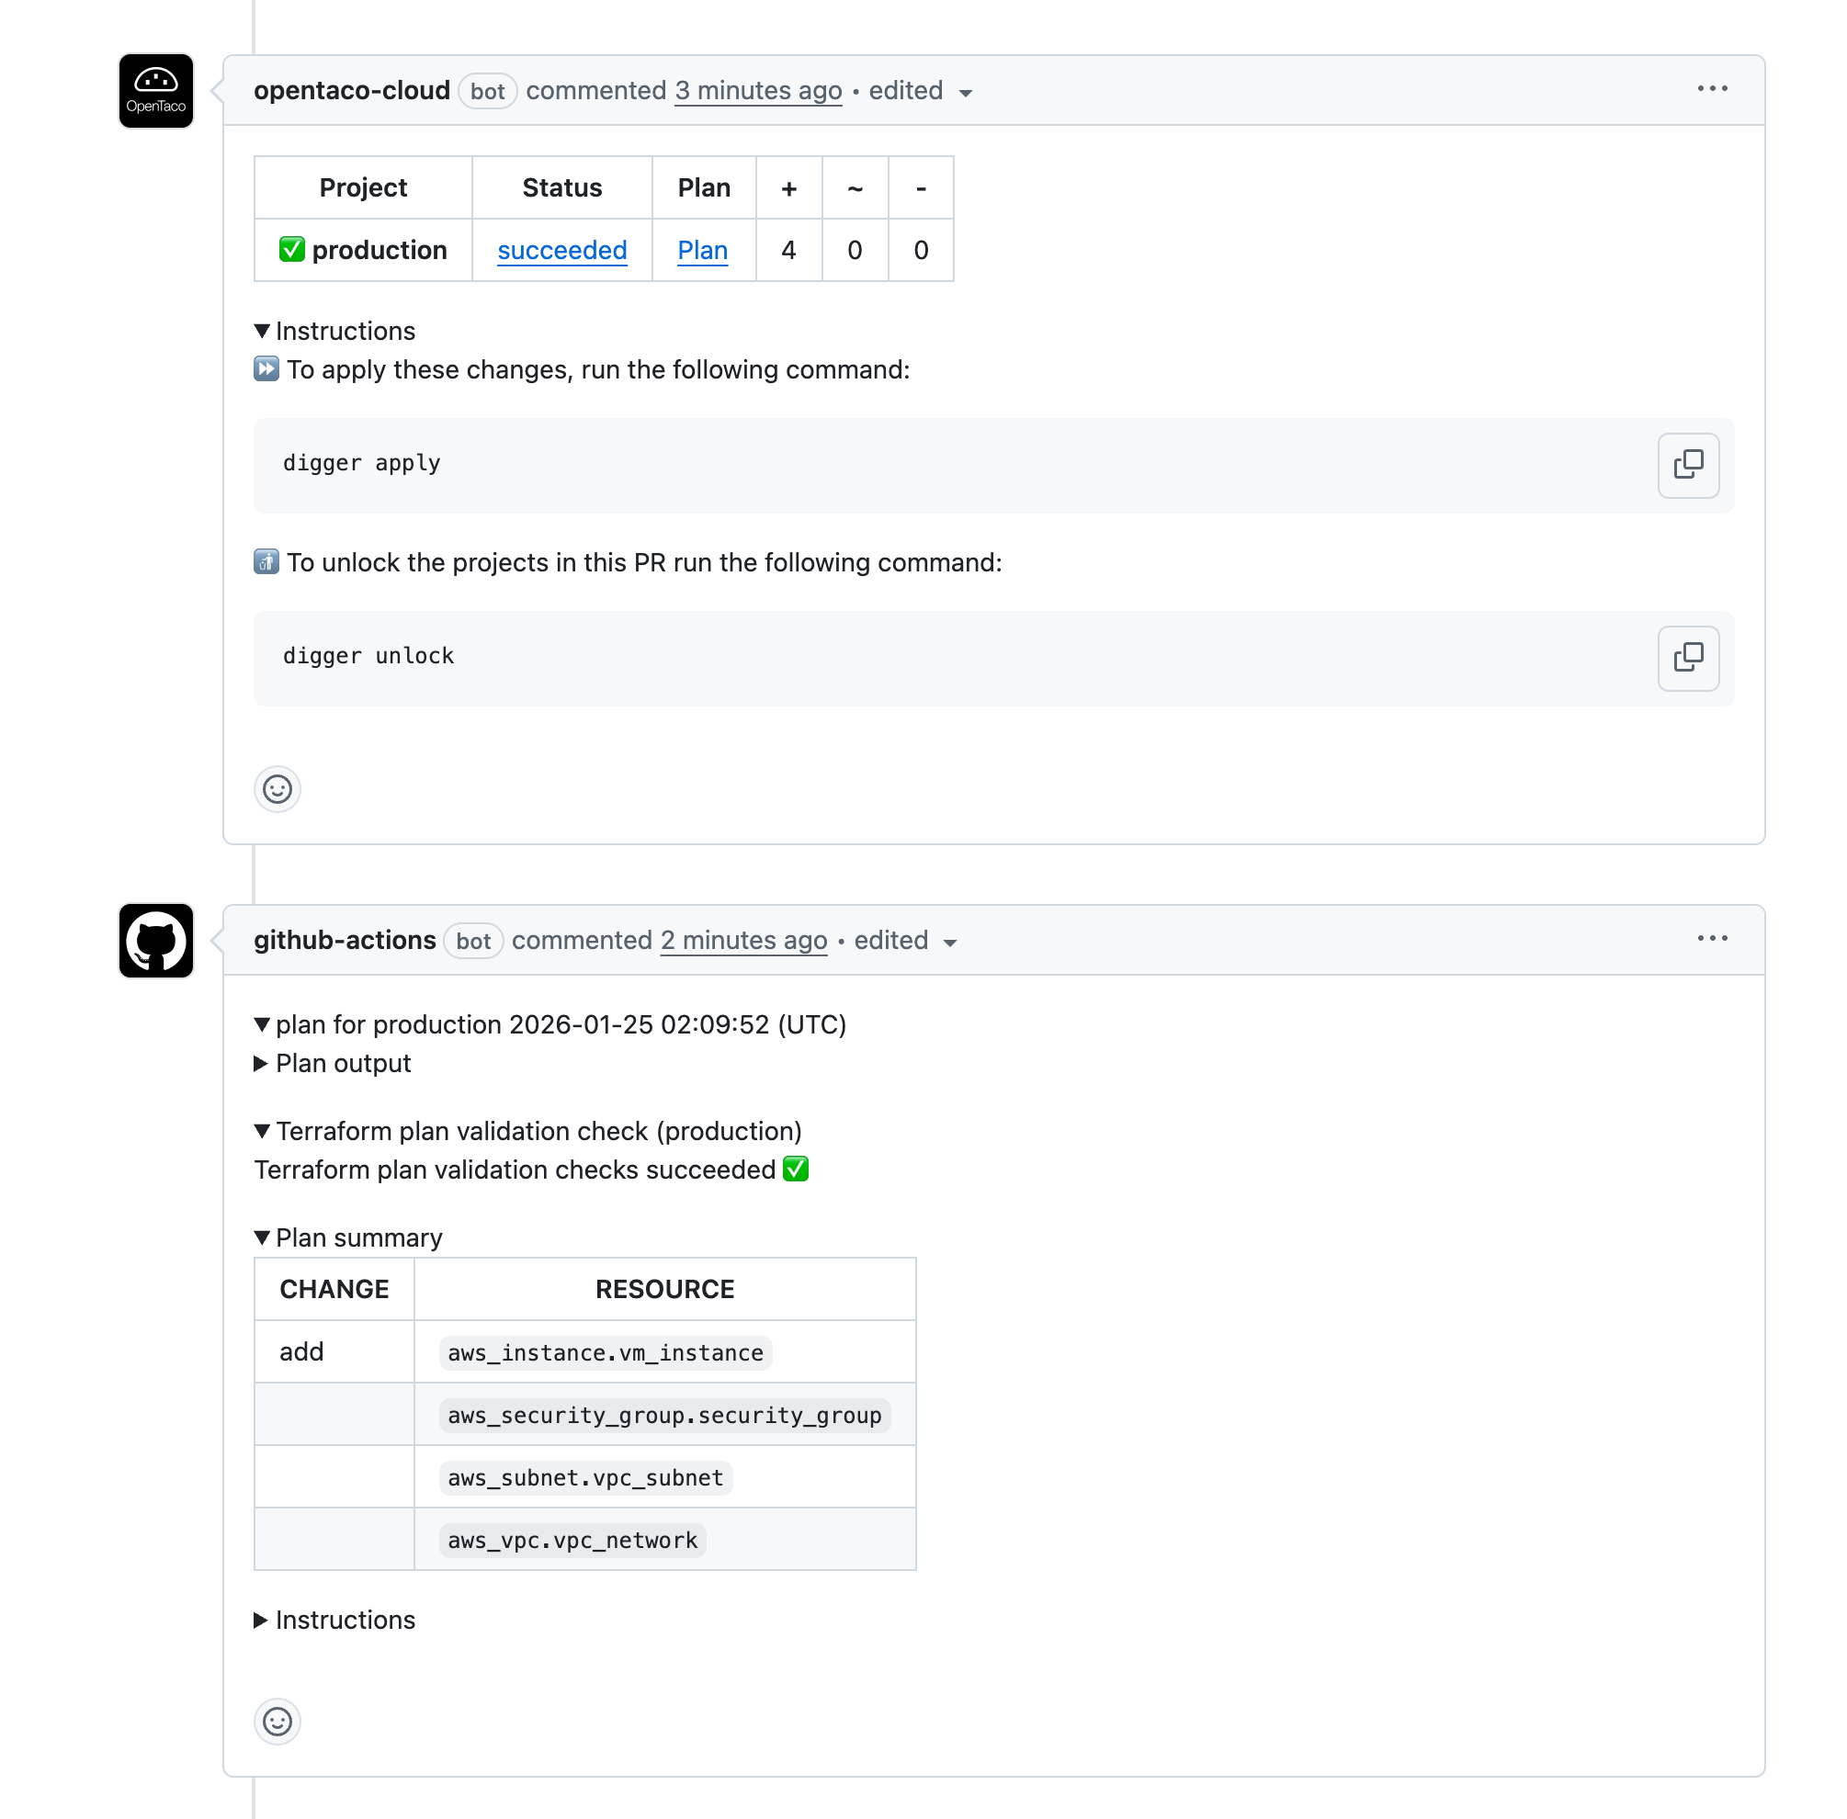Open the kebab menu on github-actions comment
The height and width of the screenshot is (1819, 1847).
click(x=1711, y=938)
